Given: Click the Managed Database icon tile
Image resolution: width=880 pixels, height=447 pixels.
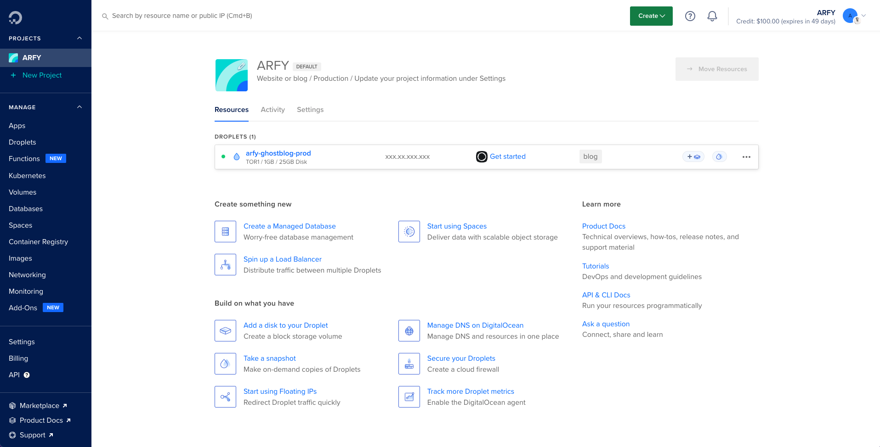Looking at the screenshot, I should tap(225, 231).
